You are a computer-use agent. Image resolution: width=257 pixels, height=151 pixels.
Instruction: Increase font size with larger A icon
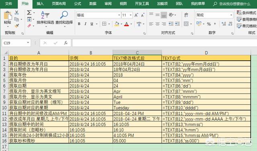[136, 15]
